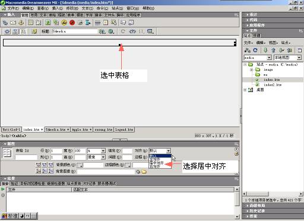Click the 标题 title input field
The height and width of the screenshot is (221, 304).
pos(75,31)
